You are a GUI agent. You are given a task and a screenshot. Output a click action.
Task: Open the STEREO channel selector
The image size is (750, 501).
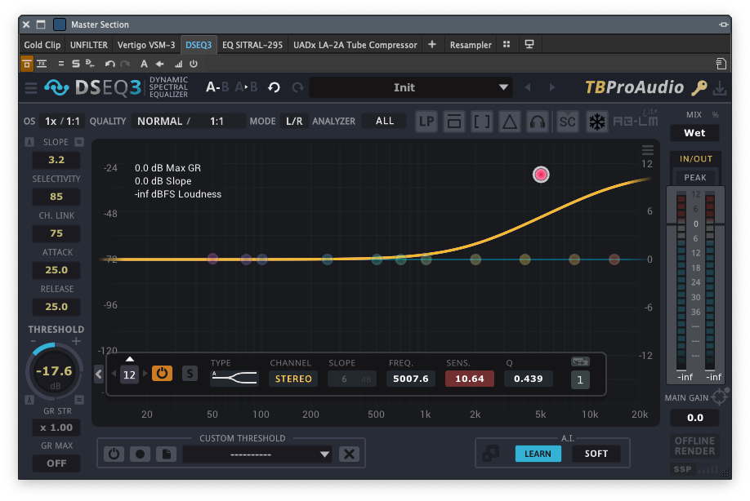point(293,379)
